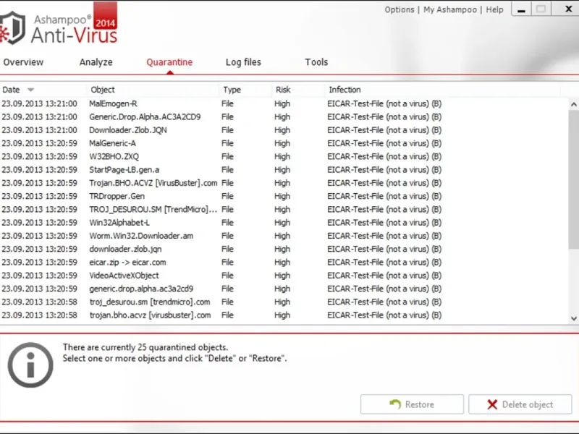Select the Generic.Drop.Alpha.AC3A2CD9 entry
Viewport: 579px width, 434px height.
tap(284, 117)
